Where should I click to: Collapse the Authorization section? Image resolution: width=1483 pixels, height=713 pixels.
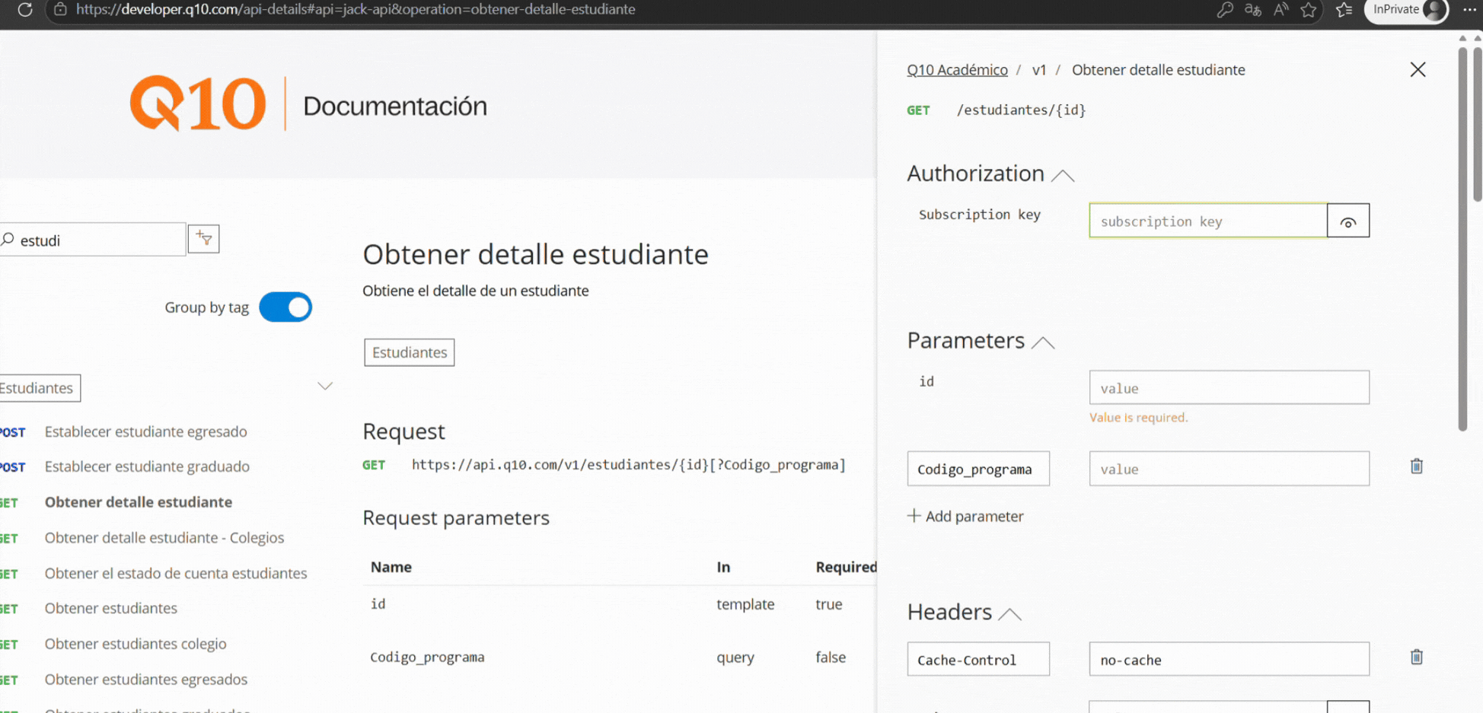[x=1063, y=176]
